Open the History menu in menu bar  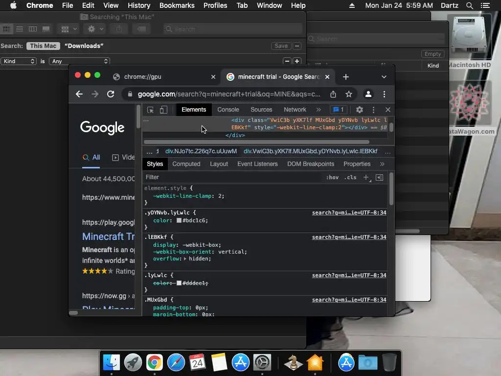coord(139,5)
